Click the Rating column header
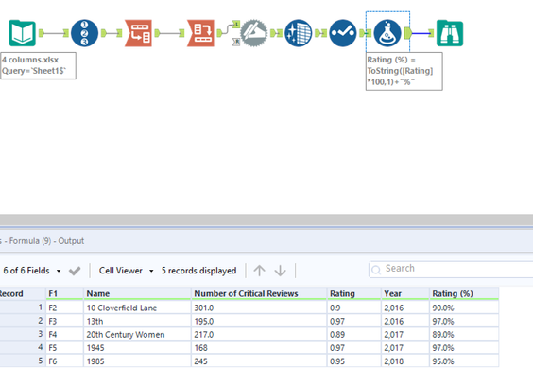This screenshot has width=533, height=387. (x=353, y=293)
